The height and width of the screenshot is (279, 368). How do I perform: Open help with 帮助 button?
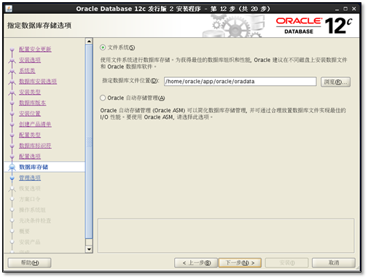(29, 263)
